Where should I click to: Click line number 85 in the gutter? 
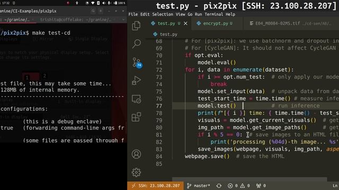(x=159, y=164)
